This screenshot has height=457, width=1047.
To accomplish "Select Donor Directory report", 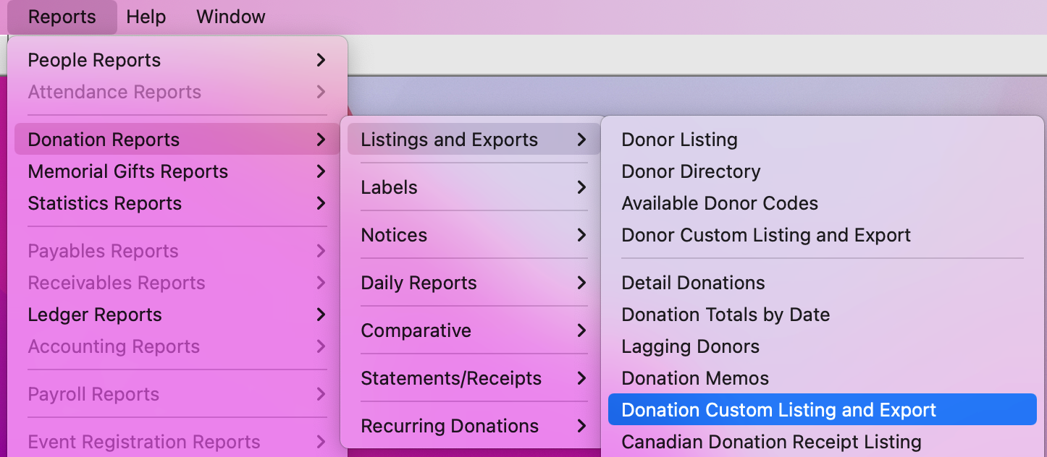I will [691, 171].
